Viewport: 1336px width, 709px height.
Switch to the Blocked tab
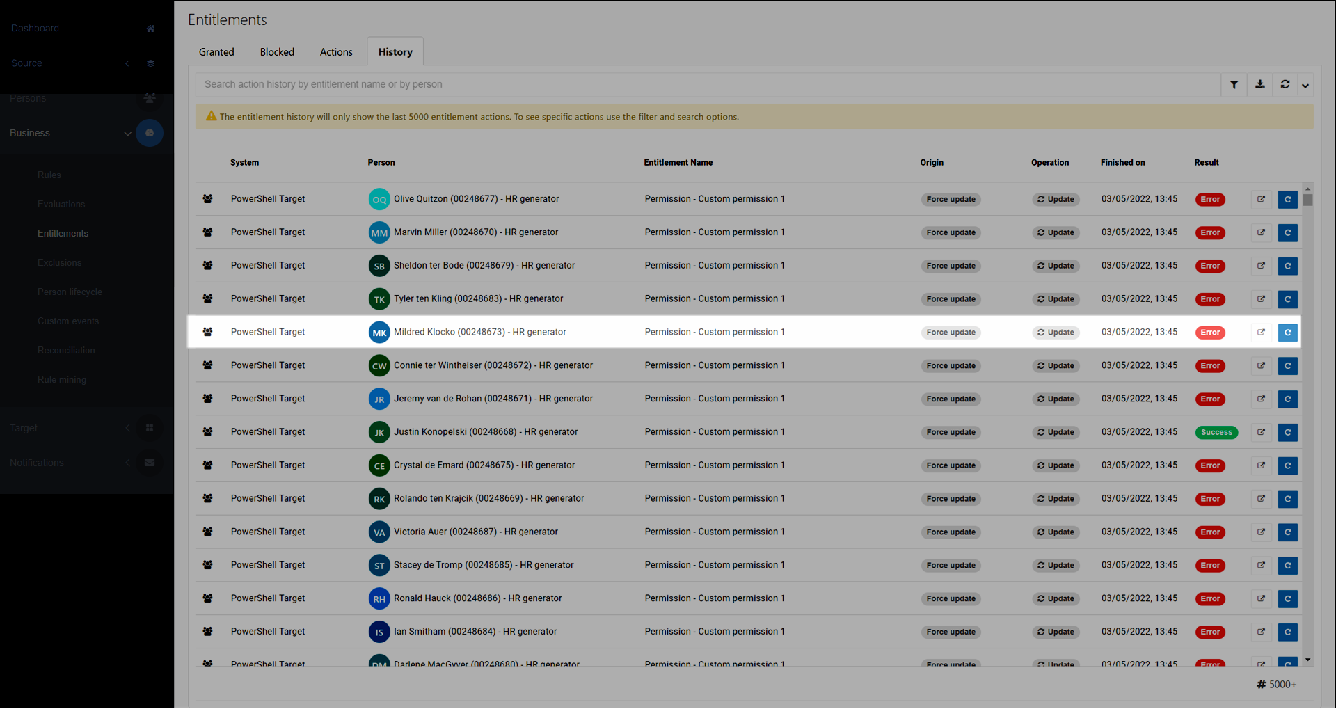click(x=277, y=52)
